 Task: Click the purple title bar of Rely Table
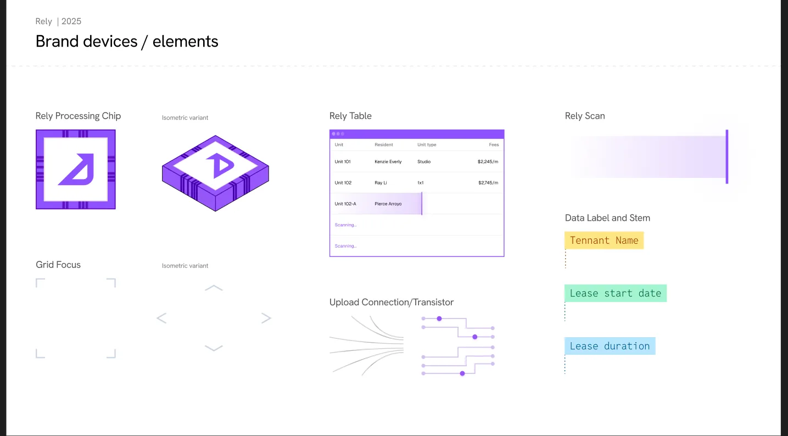click(417, 134)
